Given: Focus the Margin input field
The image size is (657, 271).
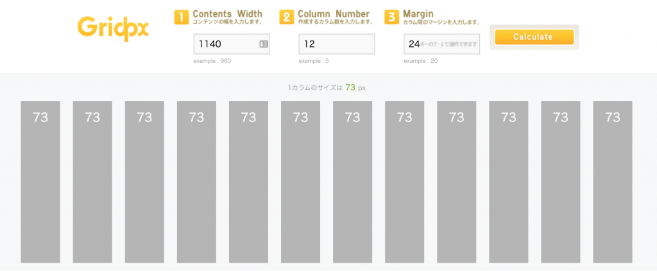Looking at the screenshot, I should (441, 44).
